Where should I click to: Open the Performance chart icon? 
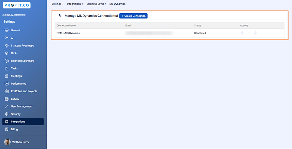pos(7,84)
